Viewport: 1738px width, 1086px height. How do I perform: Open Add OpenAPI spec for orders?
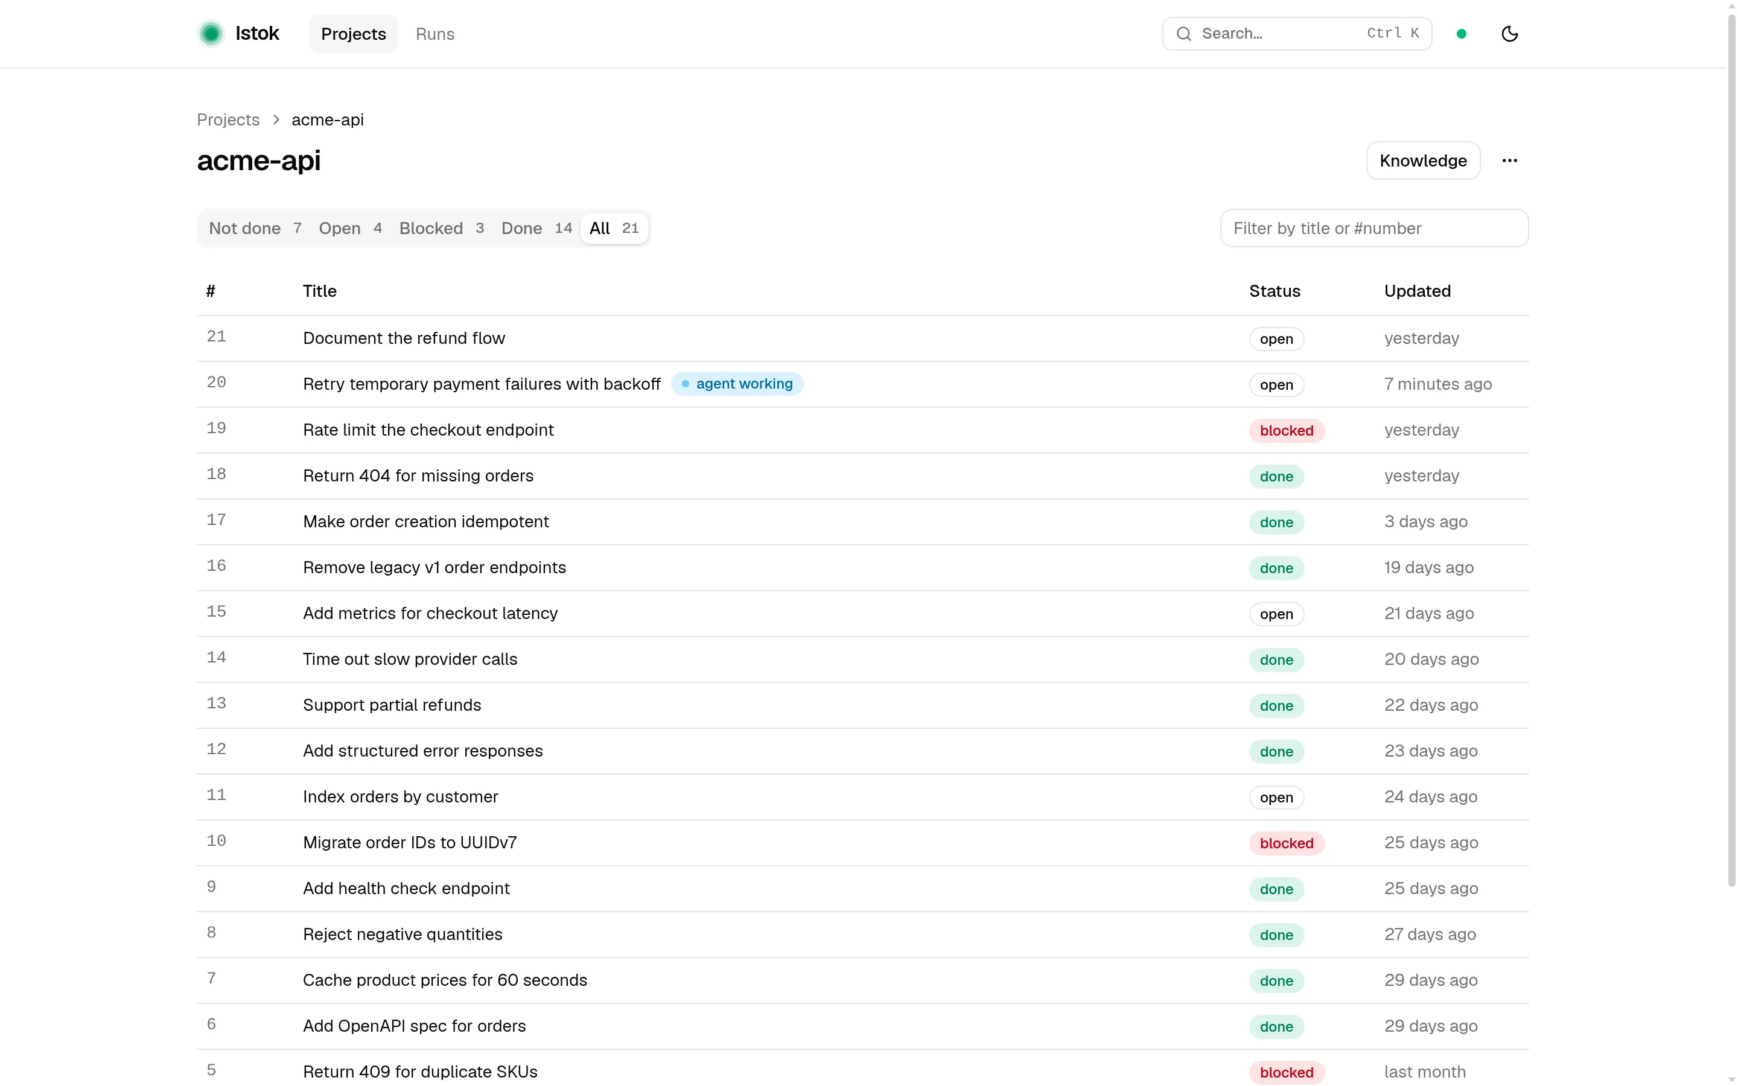(x=415, y=1026)
